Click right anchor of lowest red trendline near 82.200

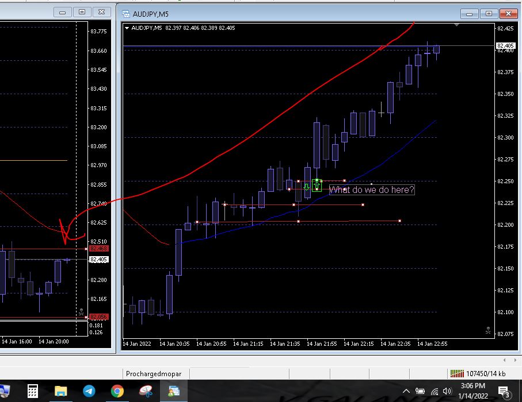(x=399, y=221)
